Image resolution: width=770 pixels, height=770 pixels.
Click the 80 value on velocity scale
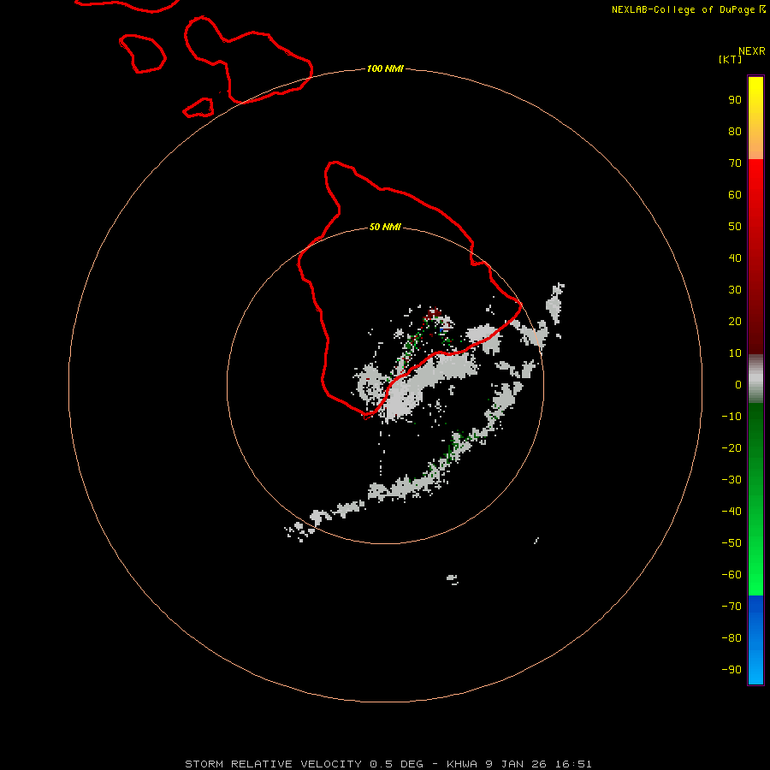[x=735, y=131]
